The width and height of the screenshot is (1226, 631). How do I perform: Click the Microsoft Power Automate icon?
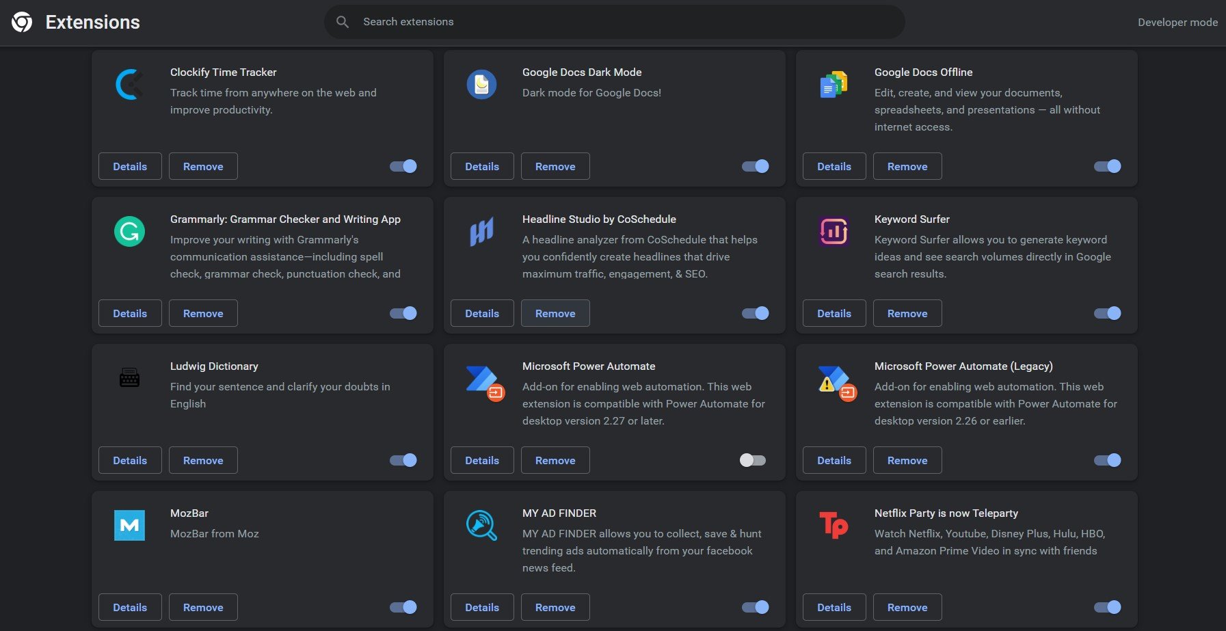click(x=485, y=384)
